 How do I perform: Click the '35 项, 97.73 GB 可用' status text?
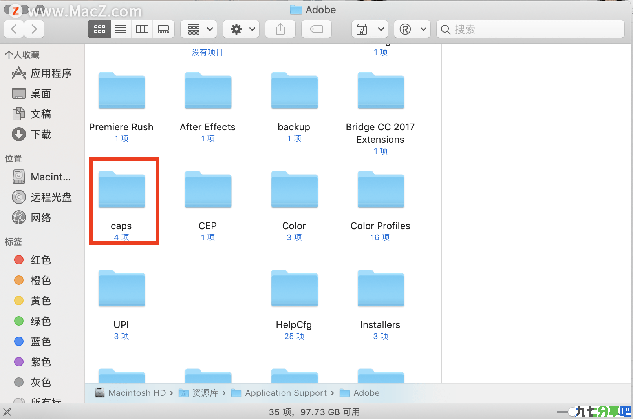coord(314,412)
